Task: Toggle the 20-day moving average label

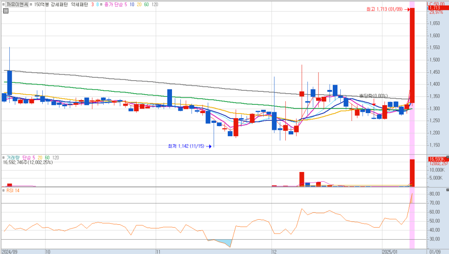Action: coord(139,4)
